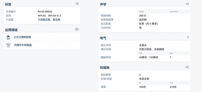Screen dimensions: 202x92
Task: Click the 转换器原理 label
Action: point(107,20)
